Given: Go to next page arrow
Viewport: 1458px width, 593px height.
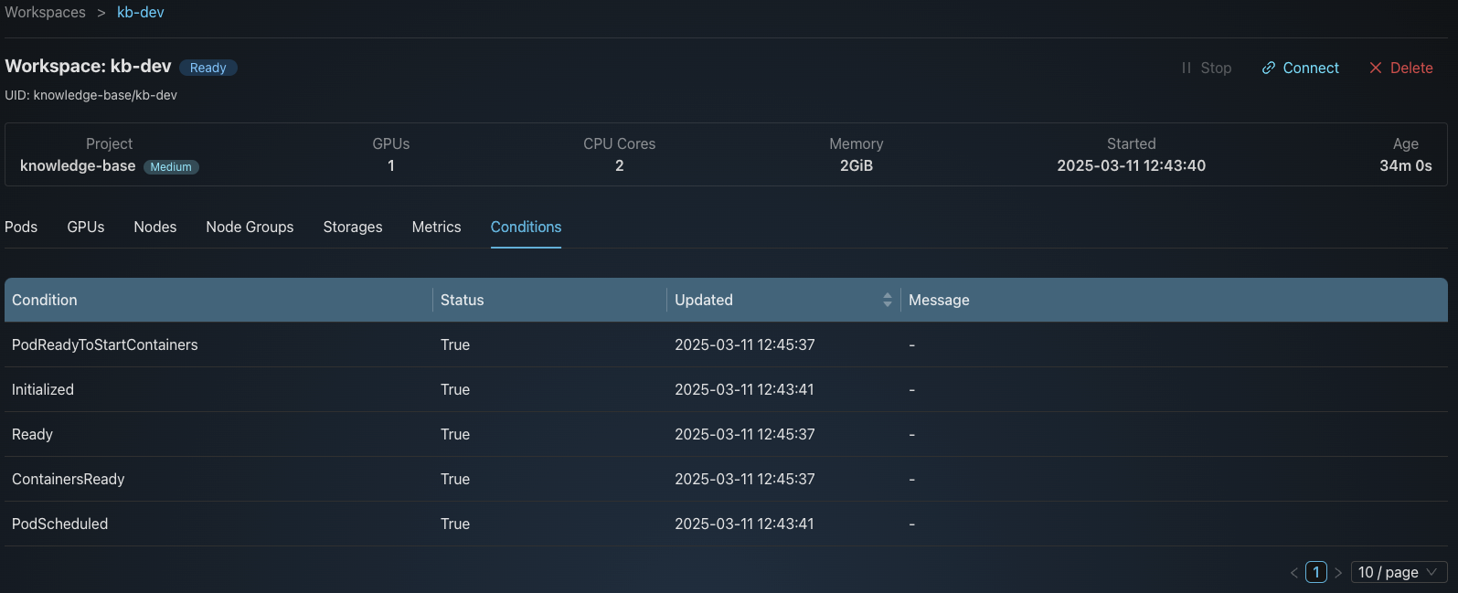Looking at the screenshot, I should pyautogui.click(x=1338, y=573).
